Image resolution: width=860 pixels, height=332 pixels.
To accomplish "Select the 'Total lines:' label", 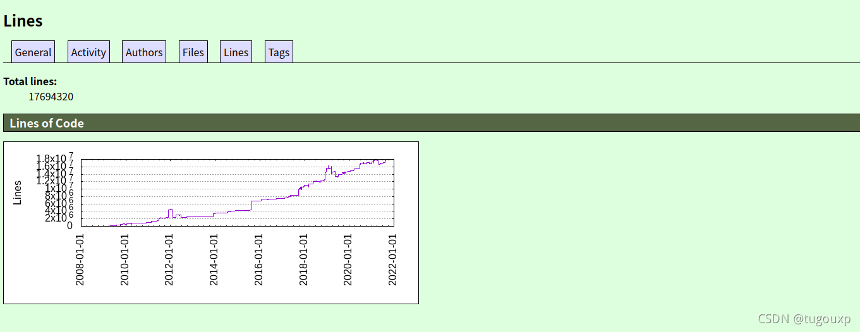I will click(x=30, y=81).
